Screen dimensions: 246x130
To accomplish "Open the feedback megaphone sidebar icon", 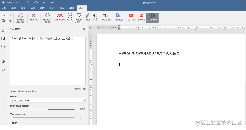I will [x=3, y=62].
